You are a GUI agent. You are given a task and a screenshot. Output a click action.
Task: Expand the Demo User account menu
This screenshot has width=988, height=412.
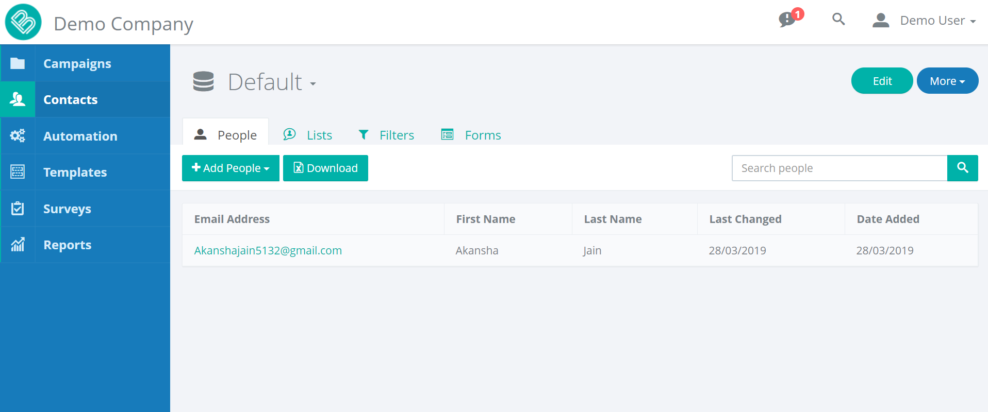tap(924, 21)
